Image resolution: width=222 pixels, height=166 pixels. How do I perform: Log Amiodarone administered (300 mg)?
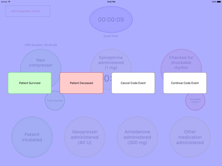point(137,137)
